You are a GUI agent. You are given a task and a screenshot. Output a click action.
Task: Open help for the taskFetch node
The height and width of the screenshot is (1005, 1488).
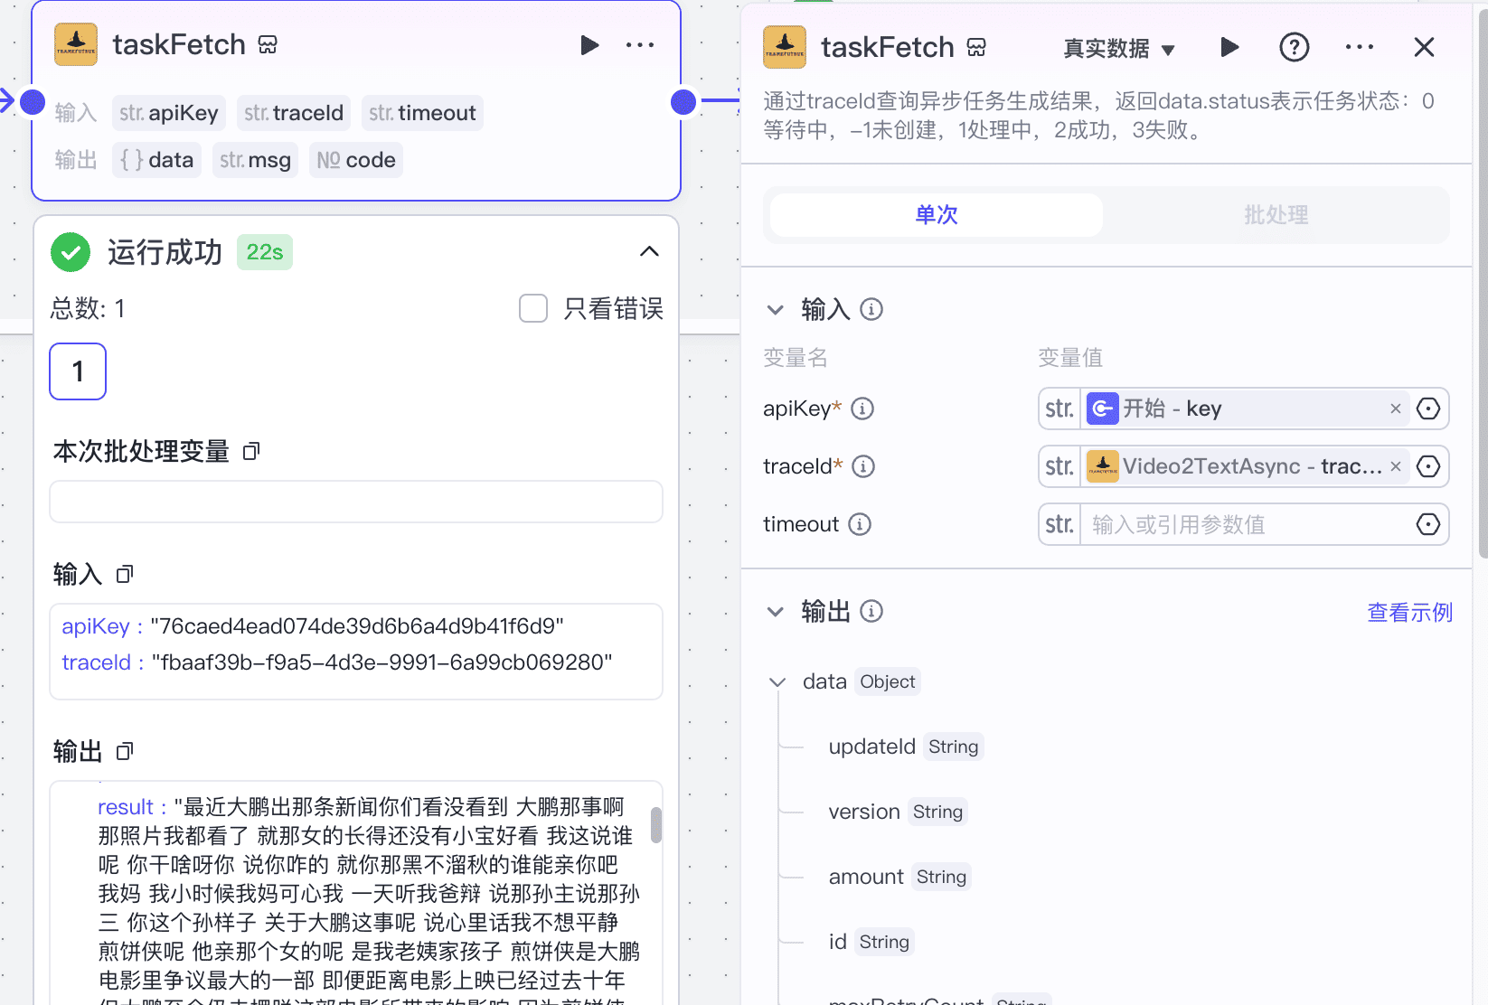point(1294,47)
